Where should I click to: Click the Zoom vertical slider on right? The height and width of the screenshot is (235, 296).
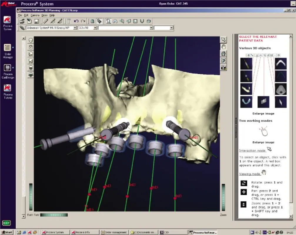(x=223, y=197)
